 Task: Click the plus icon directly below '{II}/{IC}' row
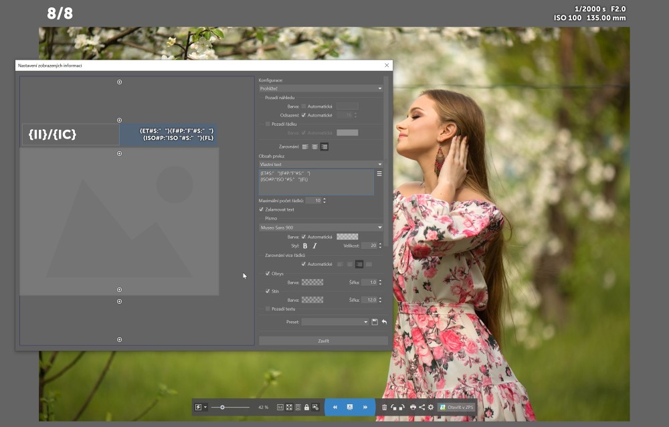click(x=120, y=154)
